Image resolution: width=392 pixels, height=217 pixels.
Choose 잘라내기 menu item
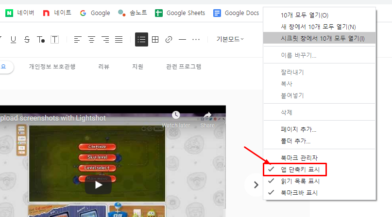point(319,72)
